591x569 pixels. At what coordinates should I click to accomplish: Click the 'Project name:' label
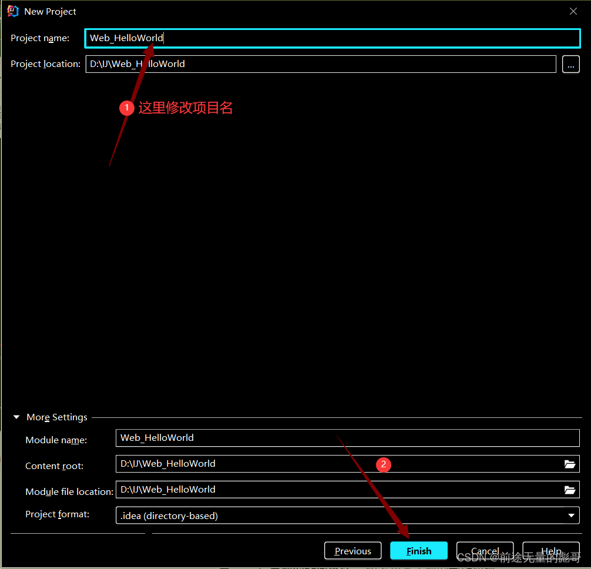[40, 38]
